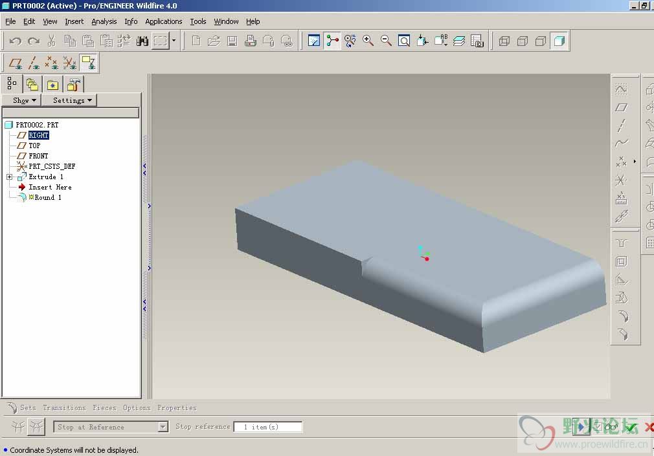Viewport: 654px width, 456px height.
Task: Click the Regenerate model icon
Action: coord(124,41)
